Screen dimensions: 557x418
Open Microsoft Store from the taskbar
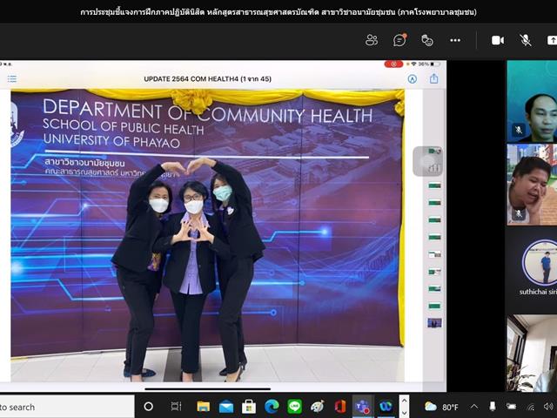[249, 407]
